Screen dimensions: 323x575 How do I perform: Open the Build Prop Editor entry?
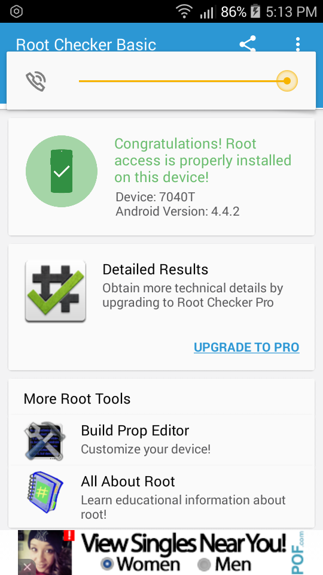[161, 440]
